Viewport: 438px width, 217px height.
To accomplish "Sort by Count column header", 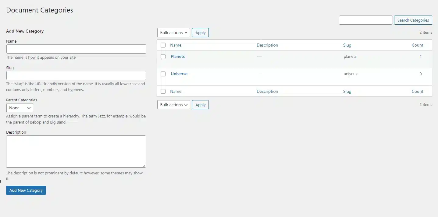I will tap(417, 45).
